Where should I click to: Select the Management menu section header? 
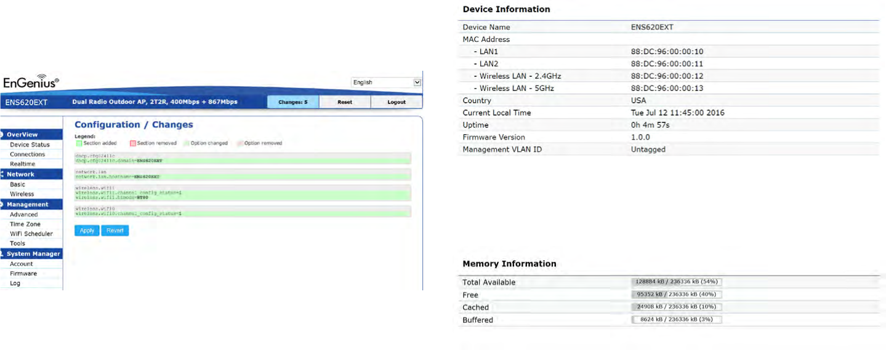pyautogui.click(x=31, y=204)
